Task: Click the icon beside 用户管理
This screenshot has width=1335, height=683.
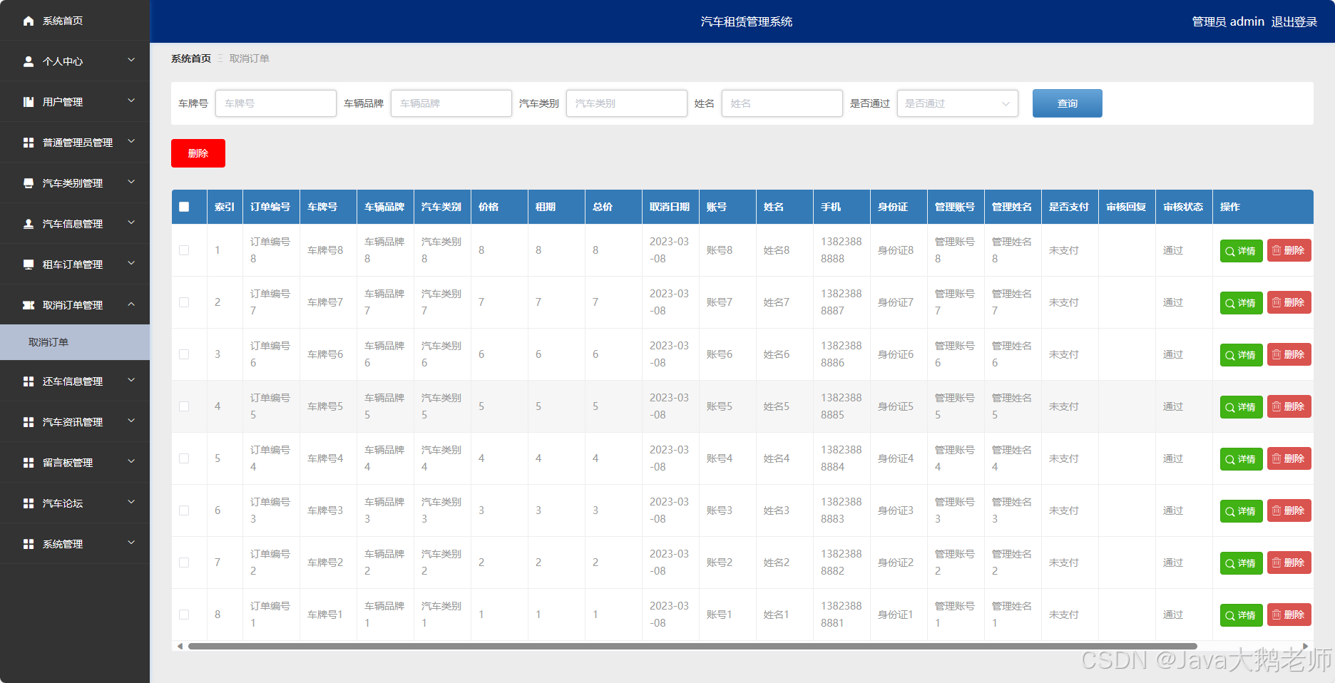Action: [29, 102]
